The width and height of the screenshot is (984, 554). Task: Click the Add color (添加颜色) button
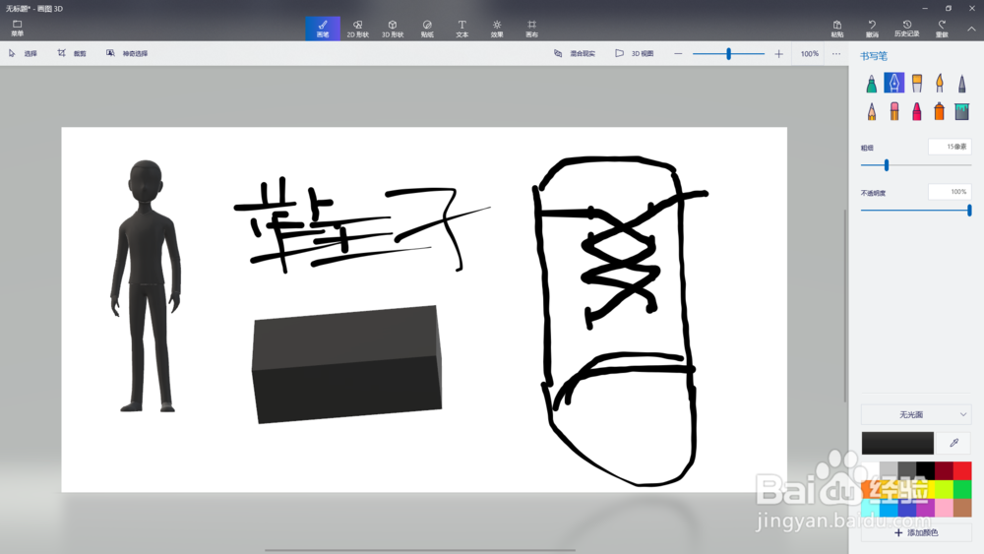(x=916, y=532)
